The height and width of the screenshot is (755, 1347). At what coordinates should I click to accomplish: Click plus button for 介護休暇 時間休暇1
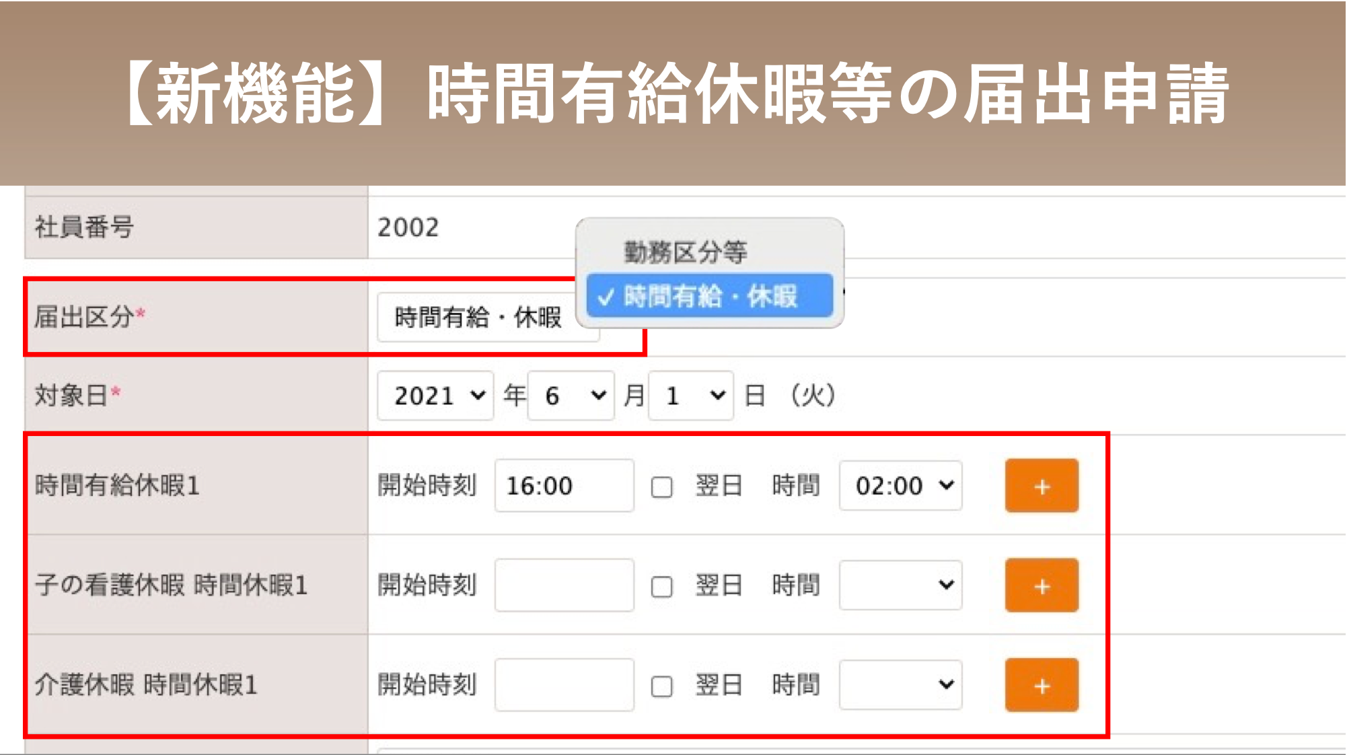click(x=1042, y=685)
